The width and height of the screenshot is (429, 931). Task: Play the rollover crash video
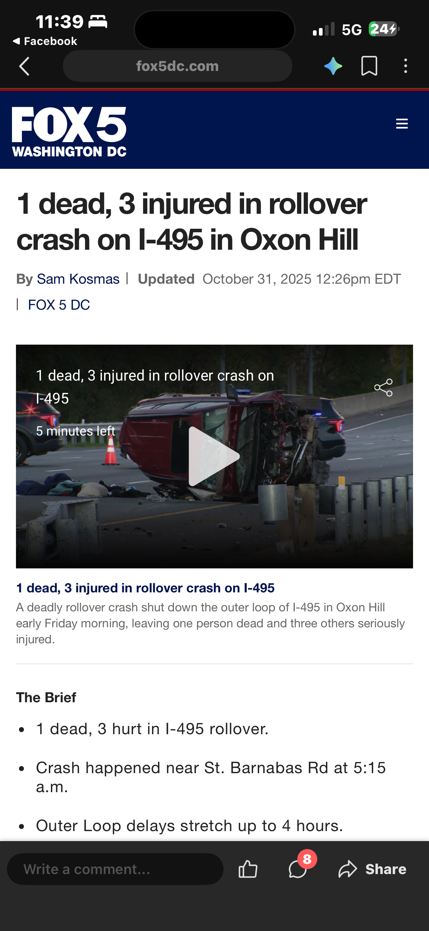pyautogui.click(x=214, y=456)
